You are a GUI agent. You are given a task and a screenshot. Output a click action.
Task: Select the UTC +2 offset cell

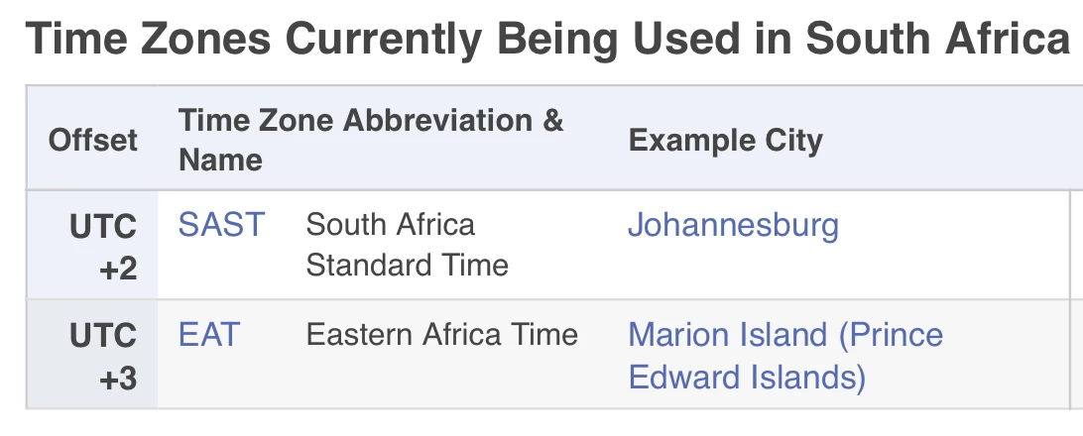pyautogui.click(x=92, y=246)
